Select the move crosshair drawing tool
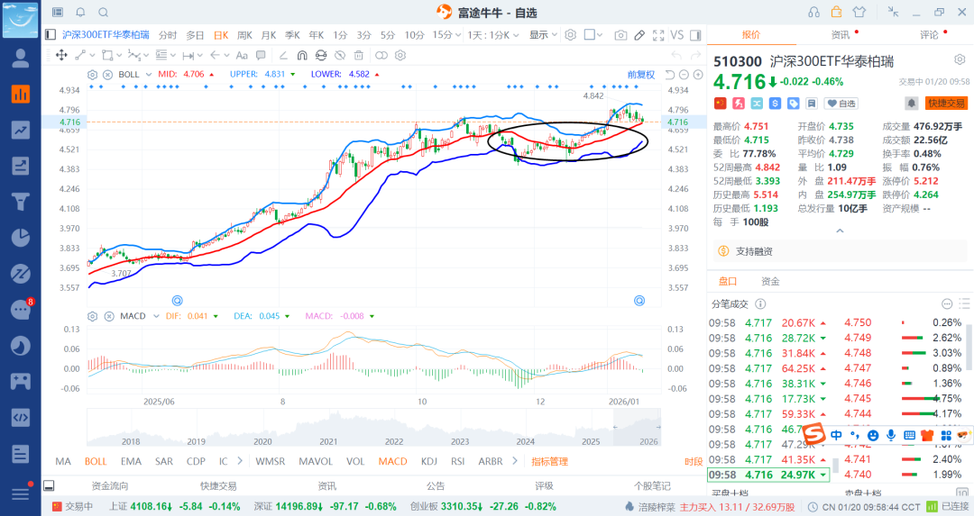Viewport: 974px width, 516px height. pyautogui.click(x=61, y=55)
